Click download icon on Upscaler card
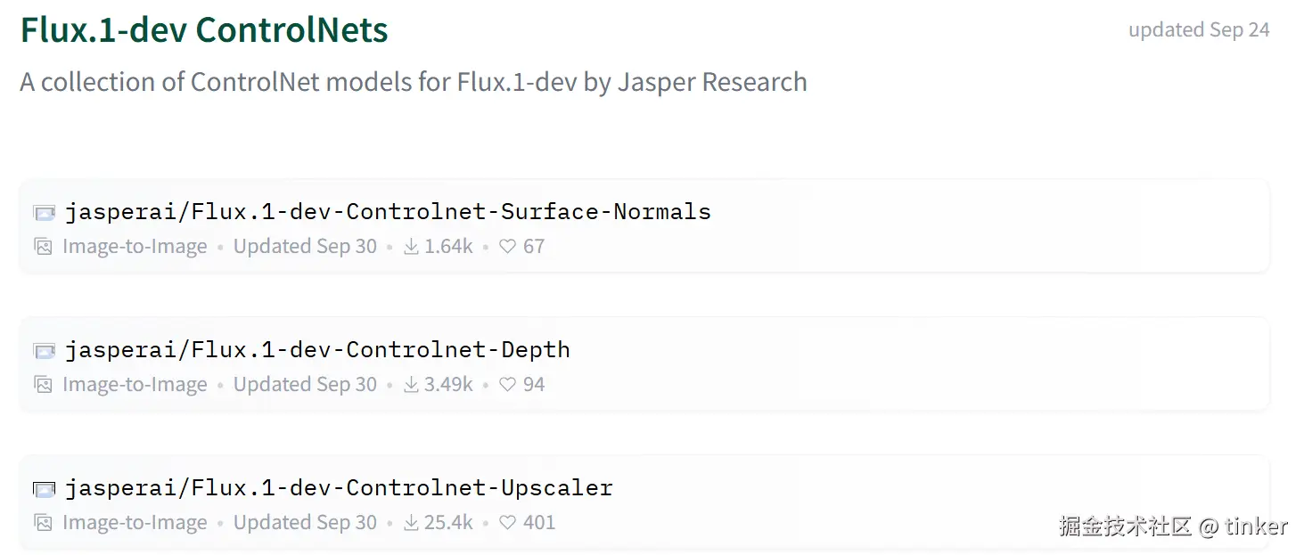This screenshot has width=1304, height=555. click(x=411, y=523)
